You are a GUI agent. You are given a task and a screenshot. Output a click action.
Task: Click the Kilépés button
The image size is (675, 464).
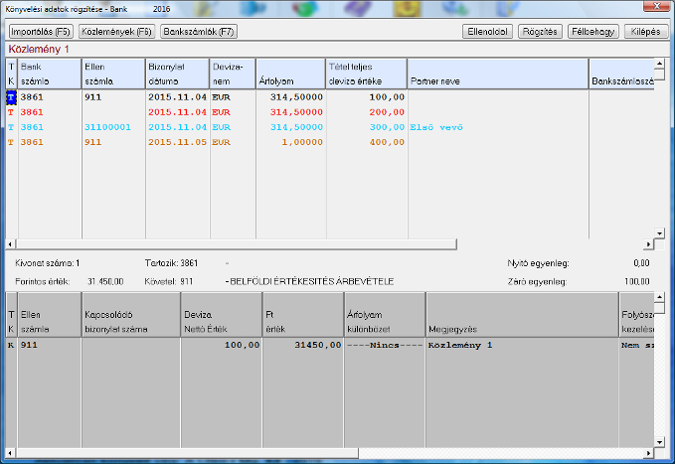(x=642, y=32)
